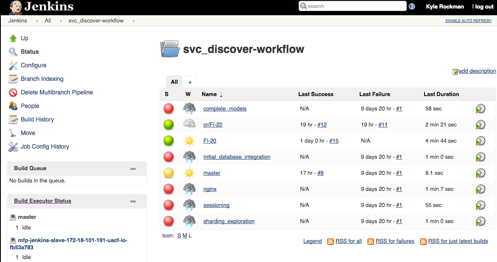Viewport: 497px width, 262px height.
Task: Click the Jenkins logo in header
Action: tap(42, 7)
